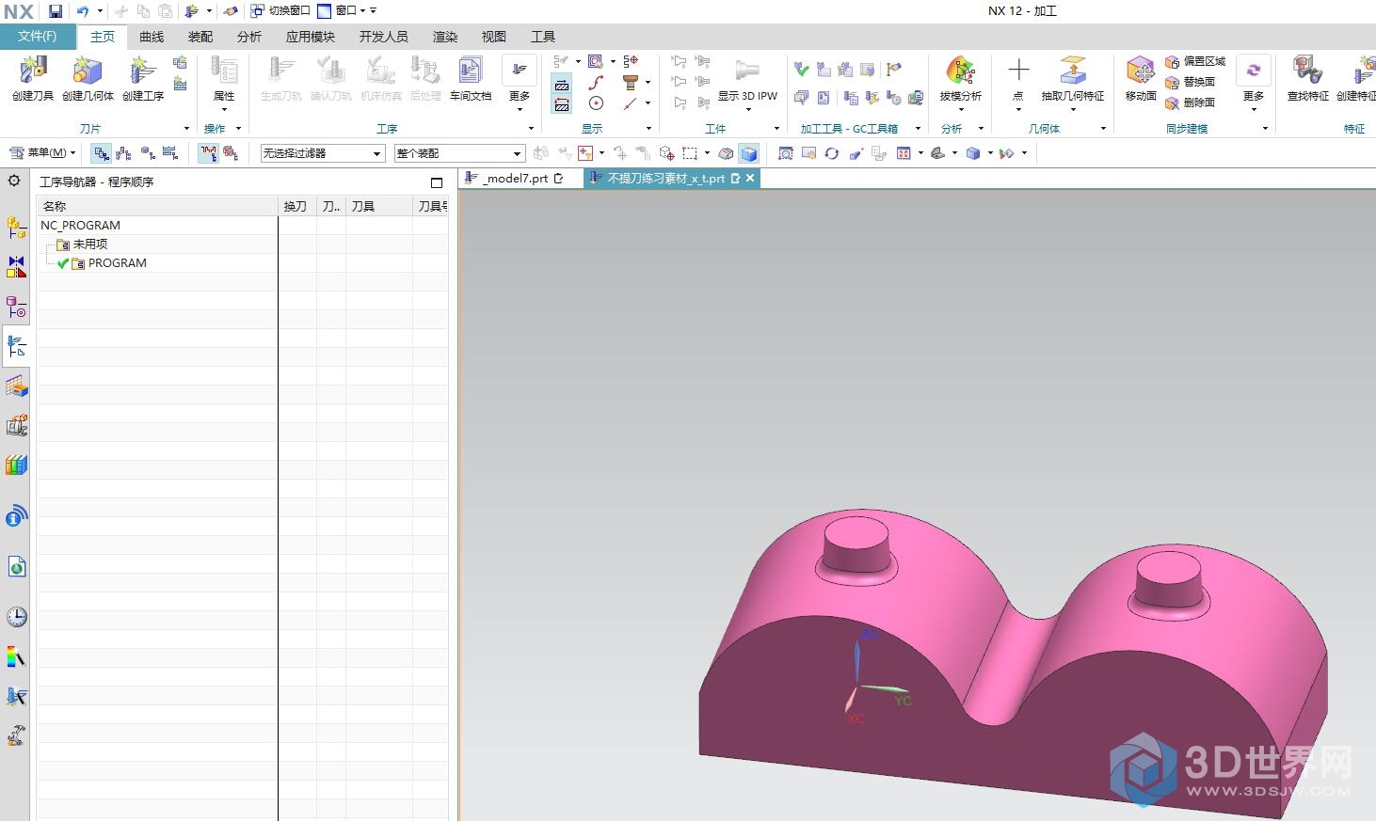
Task: Open the 无选择过滤器 selection filter dropdown
Action: (x=322, y=153)
